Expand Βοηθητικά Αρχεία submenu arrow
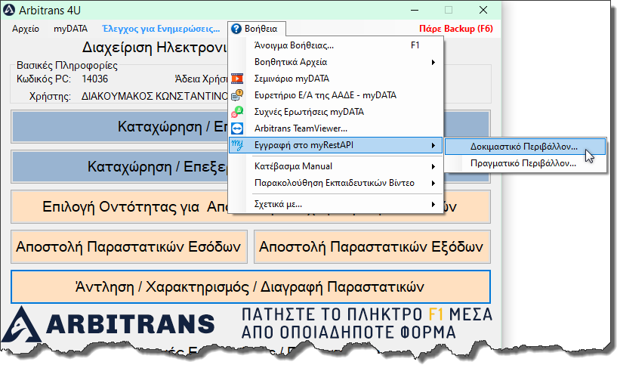 (x=433, y=62)
